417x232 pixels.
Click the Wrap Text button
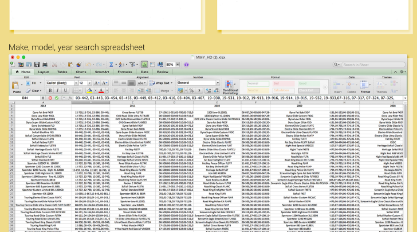point(159,83)
